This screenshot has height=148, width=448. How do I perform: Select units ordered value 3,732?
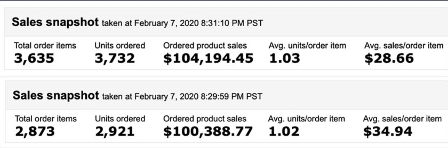pos(115,58)
